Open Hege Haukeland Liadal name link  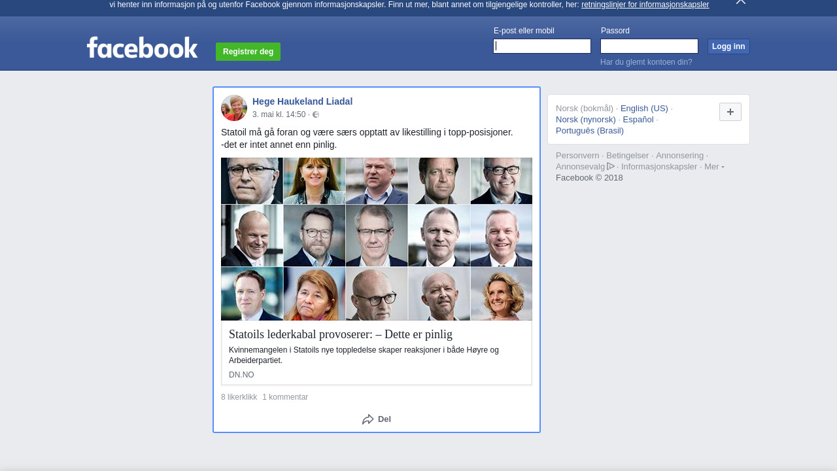point(302,101)
